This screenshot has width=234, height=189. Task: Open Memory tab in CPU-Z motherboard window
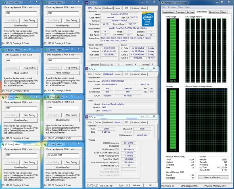click(118, 74)
